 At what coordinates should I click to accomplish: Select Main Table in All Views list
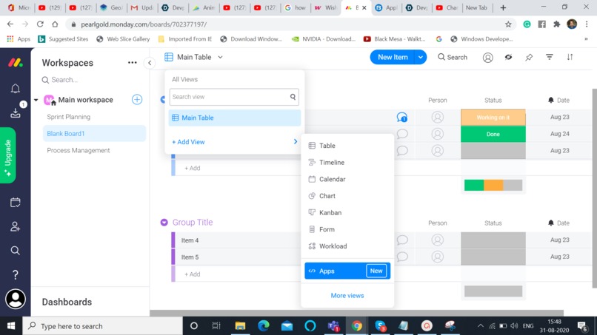[235, 118]
